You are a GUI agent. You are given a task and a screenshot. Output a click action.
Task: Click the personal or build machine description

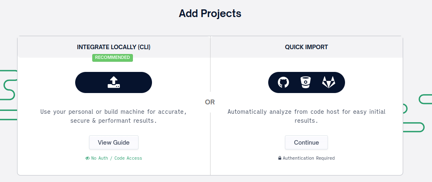click(x=113, y=116)
